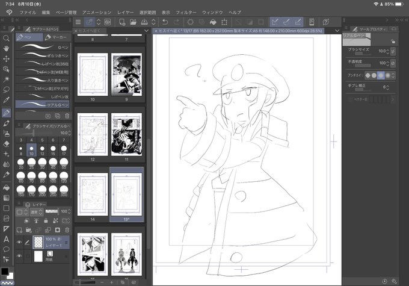Click the Undo arrow in command bar

[x=165, y=22]
